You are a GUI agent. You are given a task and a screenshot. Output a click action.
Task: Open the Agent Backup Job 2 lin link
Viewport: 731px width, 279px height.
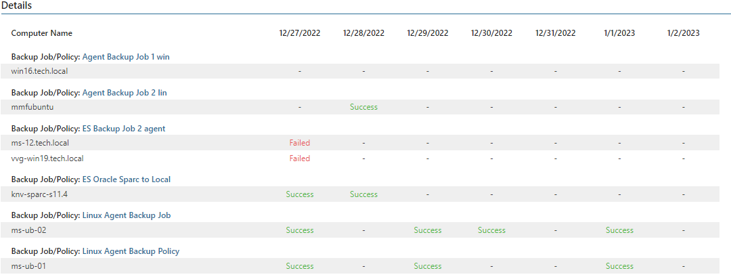[x=125, y=93]
